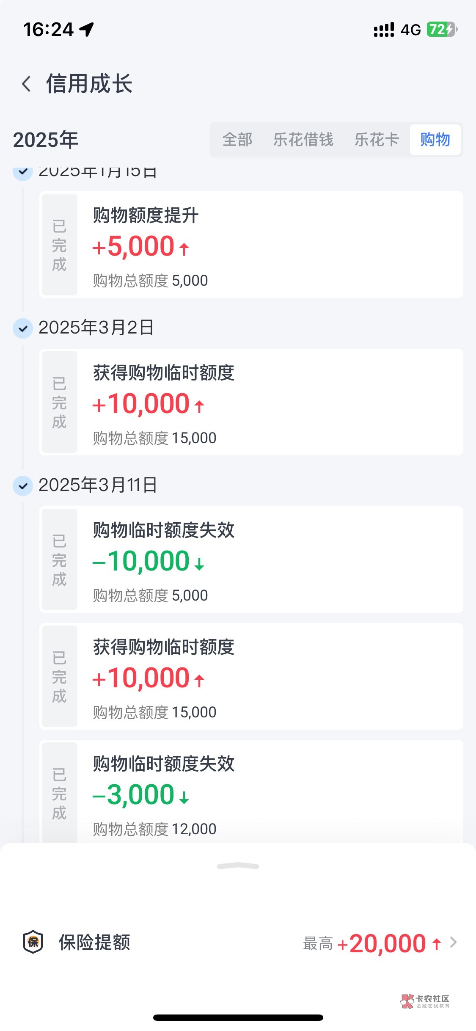The width and height of the screenshot is (476, 1031).
Task: Open the 保险提额 entry
Action: [94, 943]
